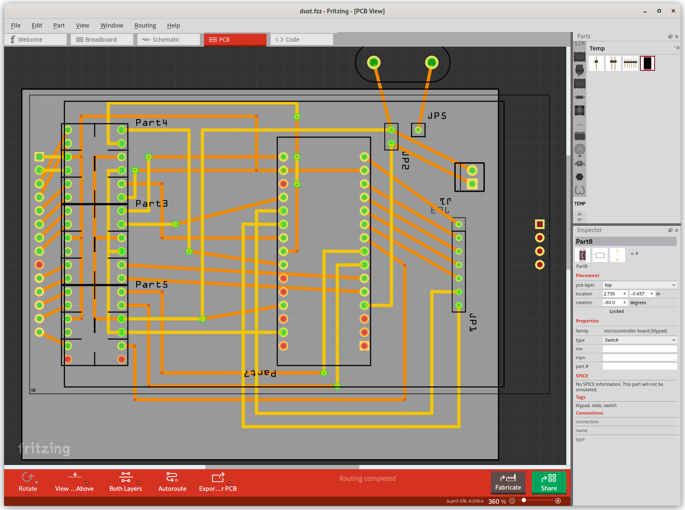Viewport: 685px width, 510px height.
Task: Select the RF antenna icon in the parts bin
Action: pos(579,150)
